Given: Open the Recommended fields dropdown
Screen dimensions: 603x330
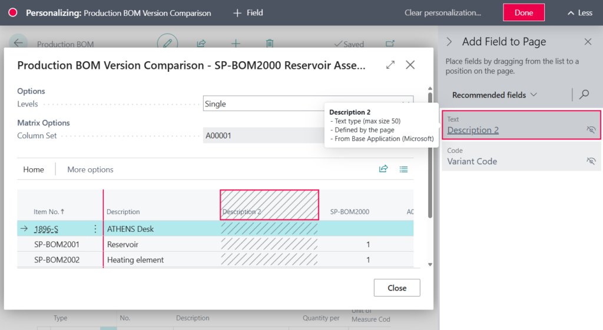Looking at the screenshot, I should pos(495,95).
